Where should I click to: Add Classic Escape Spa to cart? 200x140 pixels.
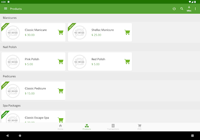(x=61, y=120)
